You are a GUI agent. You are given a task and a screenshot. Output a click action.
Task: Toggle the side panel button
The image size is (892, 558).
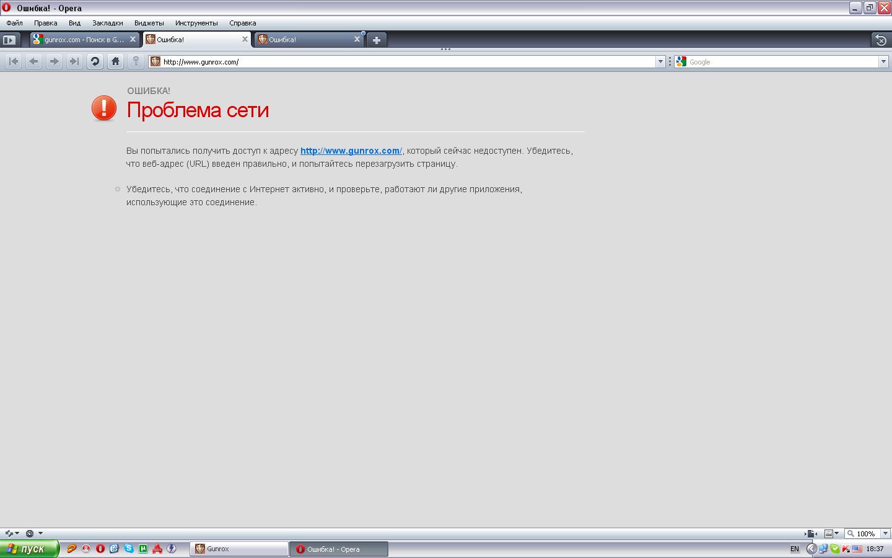[x=9, y=40]
